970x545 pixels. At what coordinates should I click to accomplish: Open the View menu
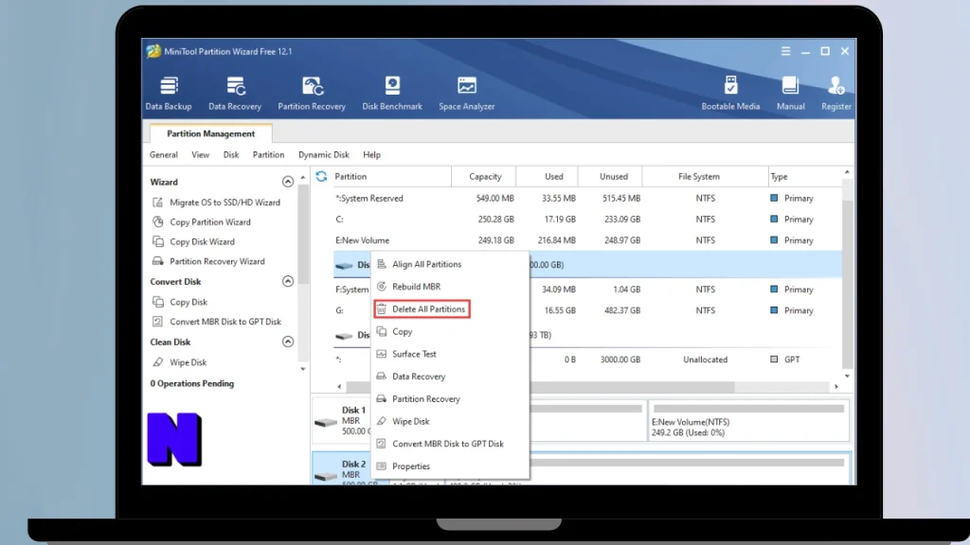(x=200, y=154)
